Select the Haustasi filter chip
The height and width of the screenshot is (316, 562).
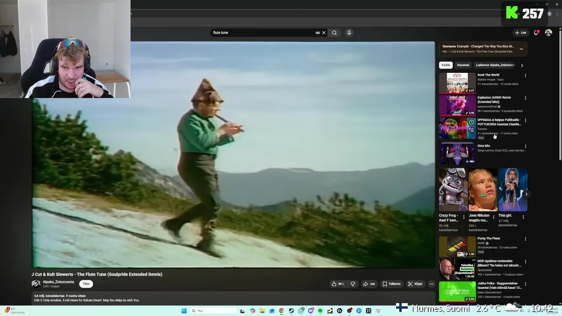[x=463, y=65]
